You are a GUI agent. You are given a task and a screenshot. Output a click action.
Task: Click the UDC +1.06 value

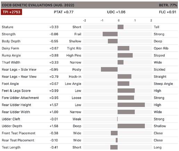[x=116, y=12]
